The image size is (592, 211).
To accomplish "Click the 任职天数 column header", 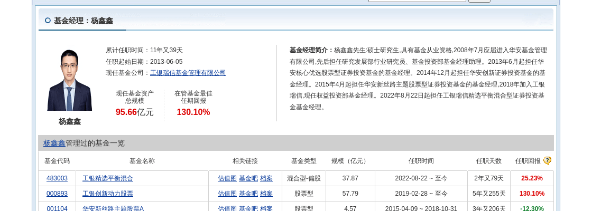I will click(488, 161).
